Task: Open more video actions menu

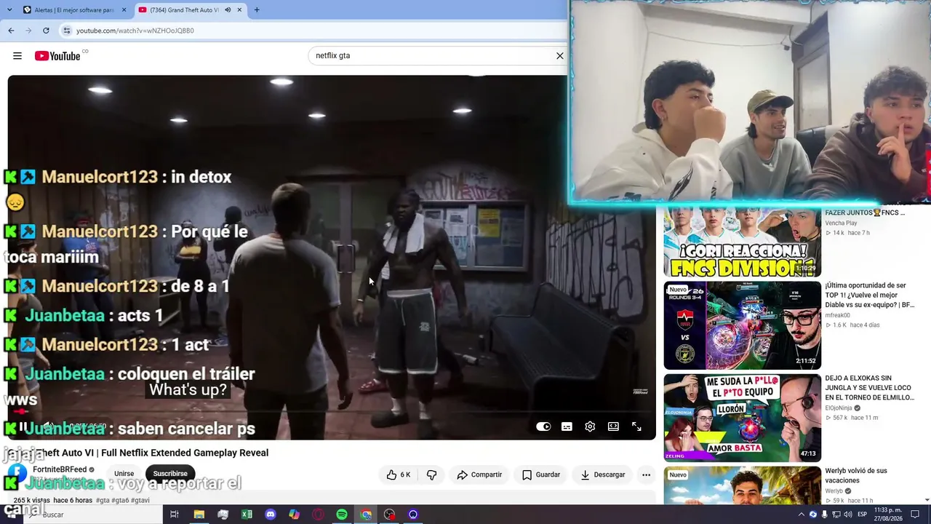Action: (646, 475)
